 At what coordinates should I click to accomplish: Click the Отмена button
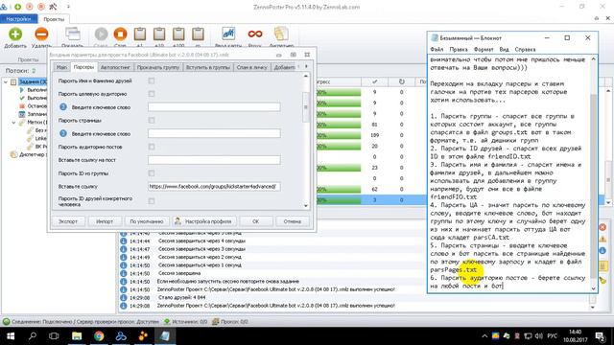(x=292, y=221)
